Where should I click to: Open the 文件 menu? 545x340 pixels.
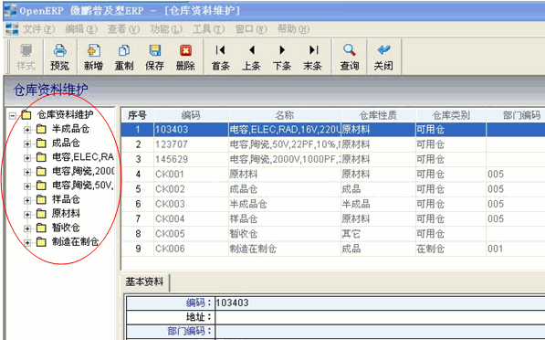(x=38, y=29)
